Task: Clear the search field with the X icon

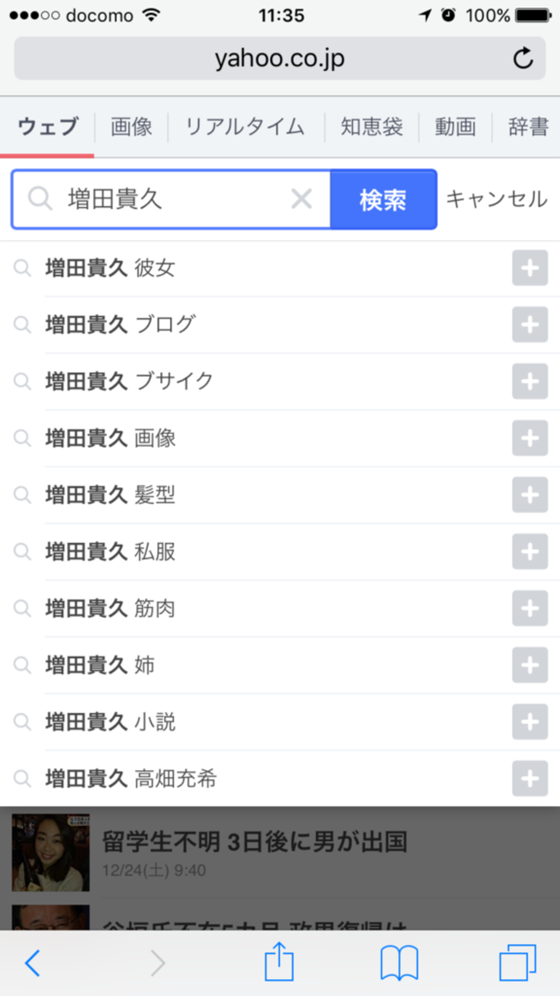Action: click(x=301, y=199)
